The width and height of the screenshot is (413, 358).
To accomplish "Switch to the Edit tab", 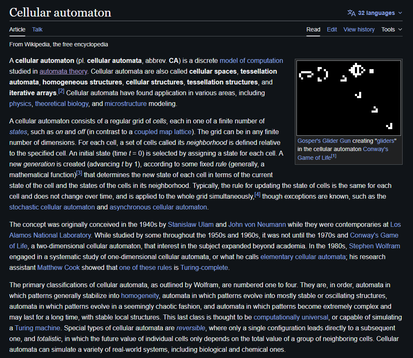I will coord(332,29).
